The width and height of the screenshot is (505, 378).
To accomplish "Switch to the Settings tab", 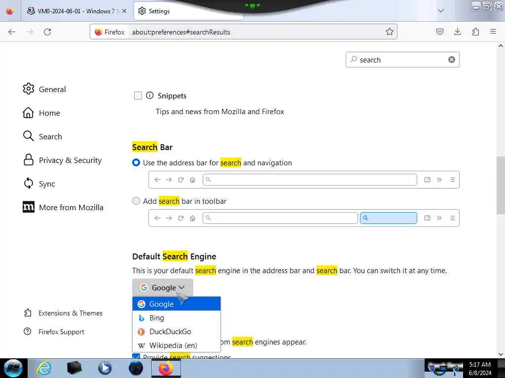I will 188,11.
